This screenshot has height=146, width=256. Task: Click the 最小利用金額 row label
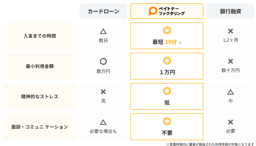tap(40, 66)
